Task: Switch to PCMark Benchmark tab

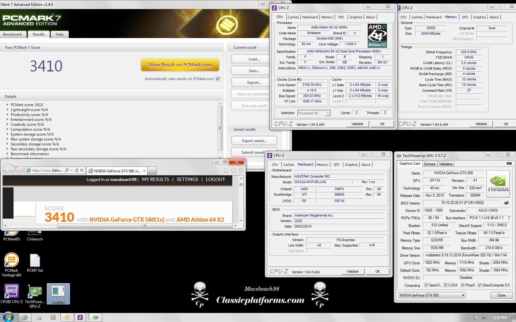Action: coord(12,34)
